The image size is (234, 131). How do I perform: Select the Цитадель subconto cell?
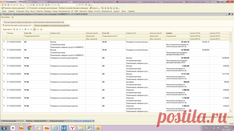tap(138, 82)
